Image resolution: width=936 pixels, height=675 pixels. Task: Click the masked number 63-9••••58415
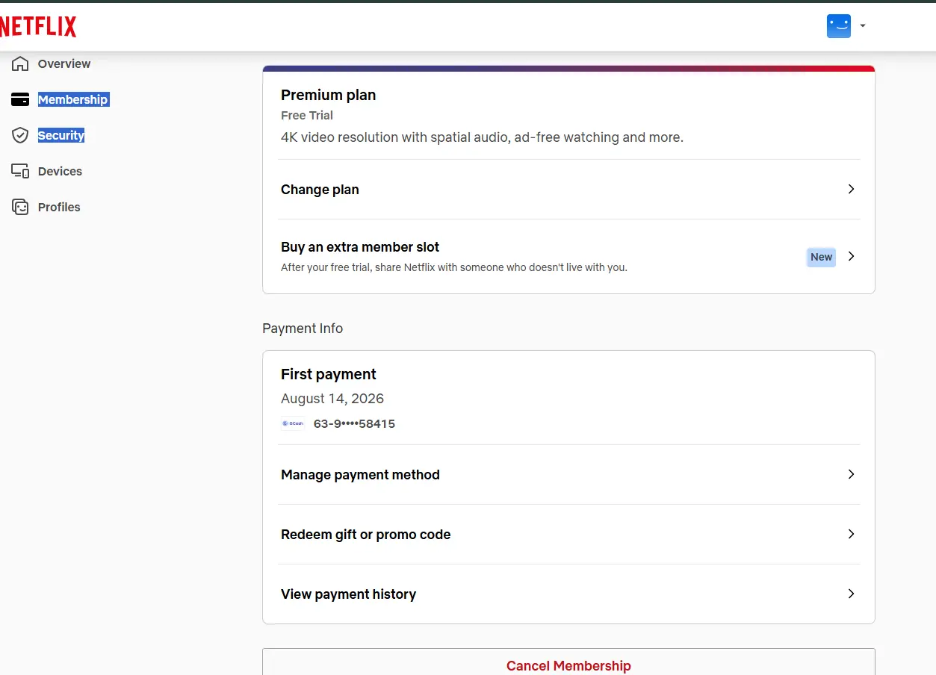click(x=354, y=423)
